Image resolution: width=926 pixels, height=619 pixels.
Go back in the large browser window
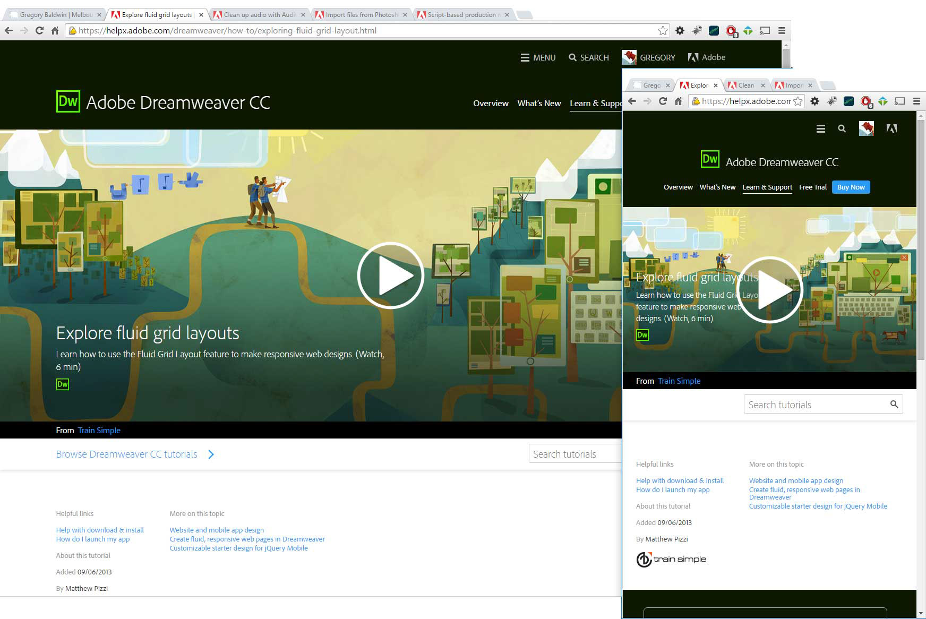(8, 31)
